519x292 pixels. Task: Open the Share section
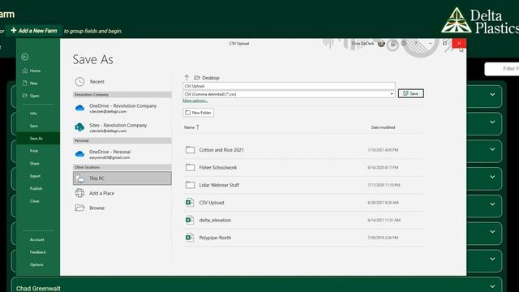34,164
